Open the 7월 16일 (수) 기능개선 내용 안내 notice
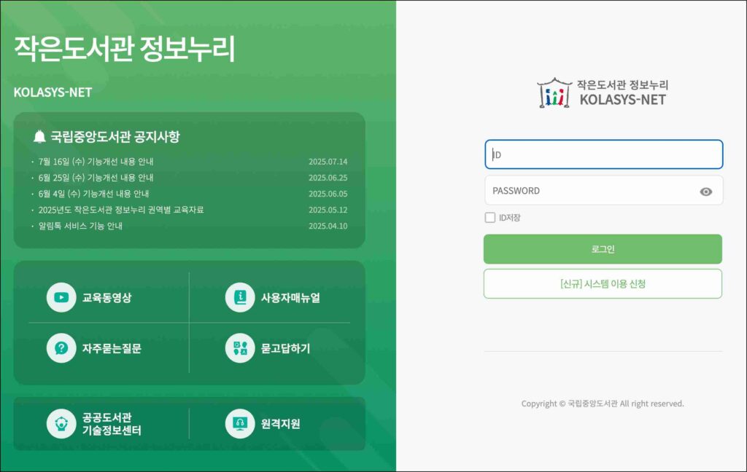 point(96,162)
